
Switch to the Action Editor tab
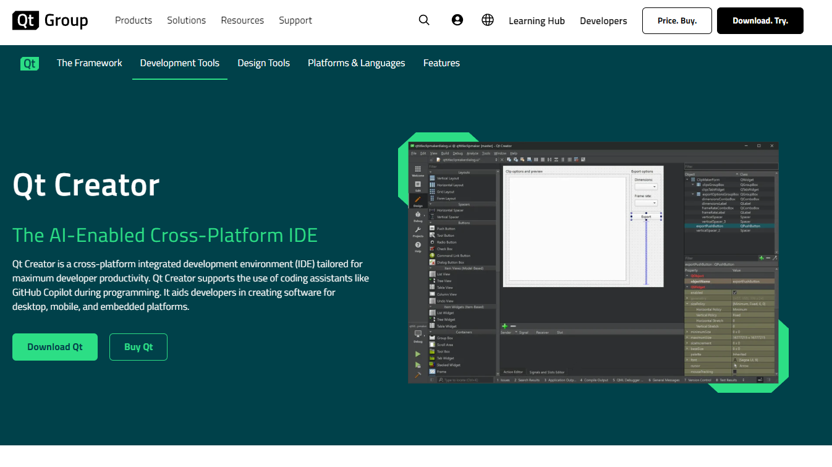[513, 372]
